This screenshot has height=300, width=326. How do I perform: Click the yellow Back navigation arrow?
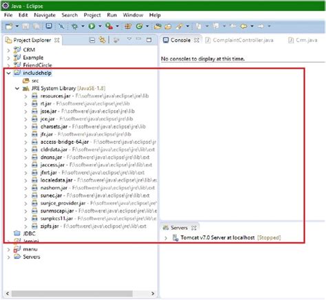(x=243, y=26)
